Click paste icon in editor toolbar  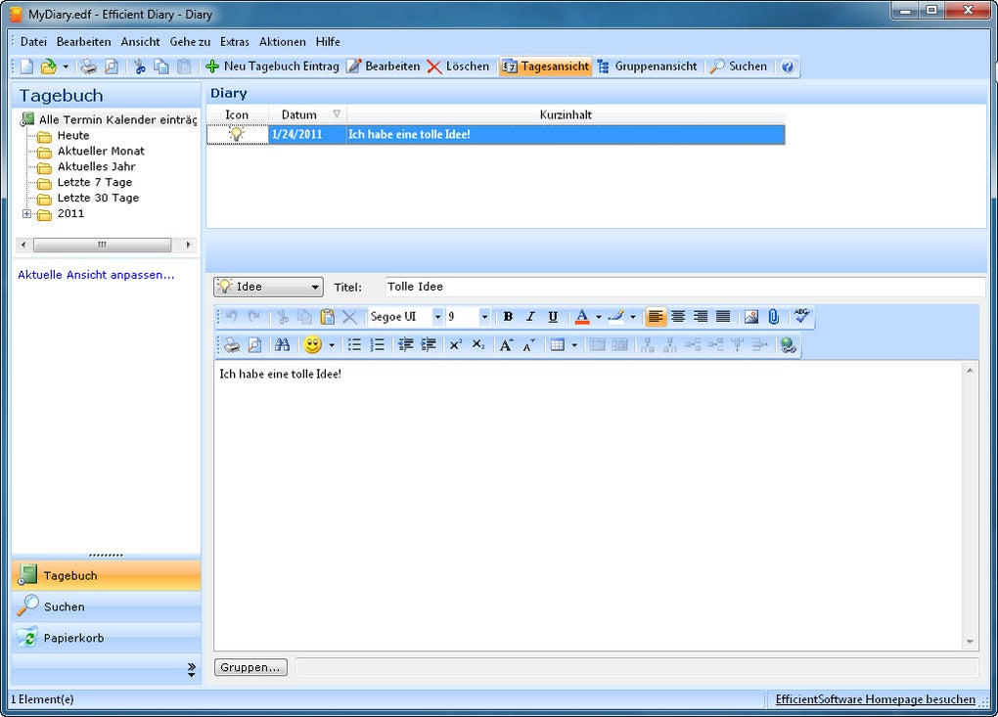point(327,317)
